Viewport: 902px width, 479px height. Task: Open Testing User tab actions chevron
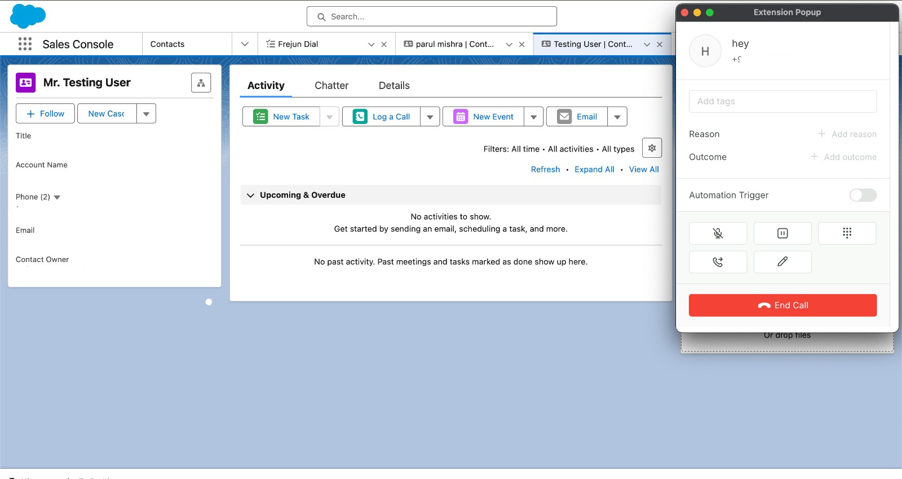coord(647,45)
